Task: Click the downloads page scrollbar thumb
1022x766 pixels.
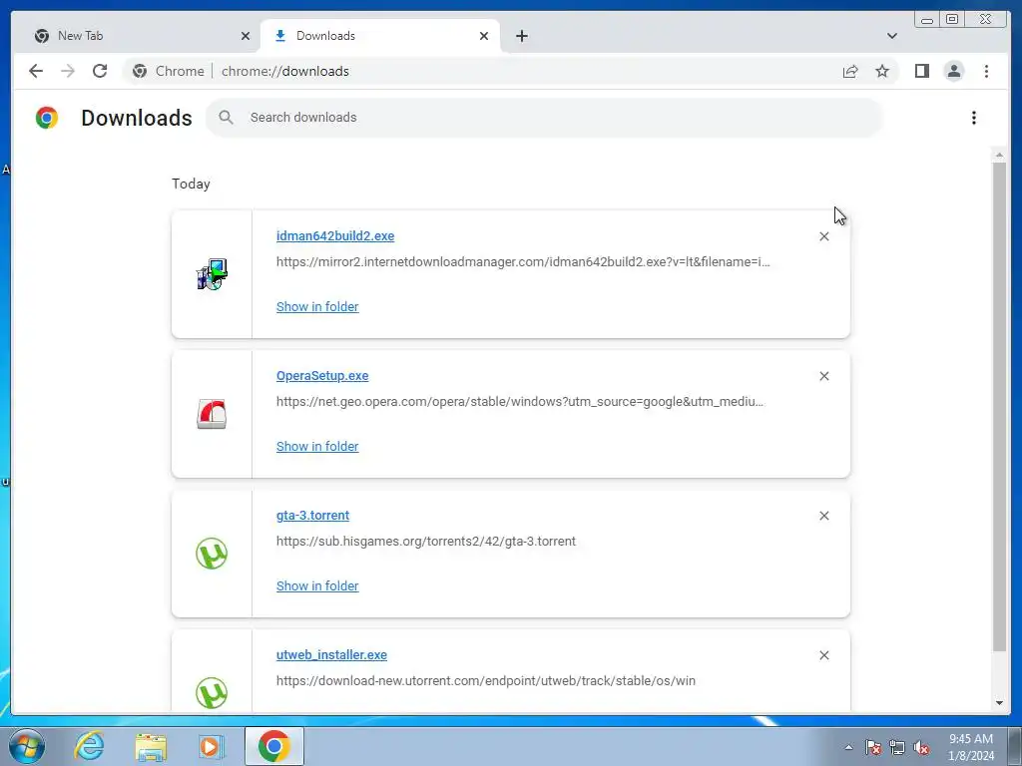Action: (x=999, y=407)
